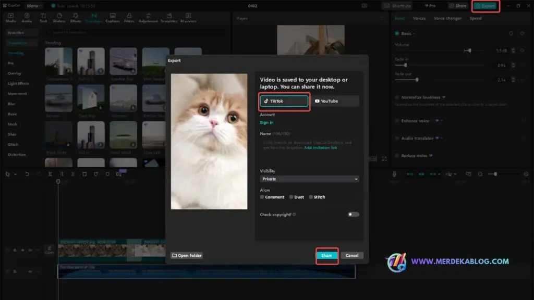Enable the Normalize loudness checkbox
Image resolution: width=534 pixels, height=300 pixels.
point(397,97)
